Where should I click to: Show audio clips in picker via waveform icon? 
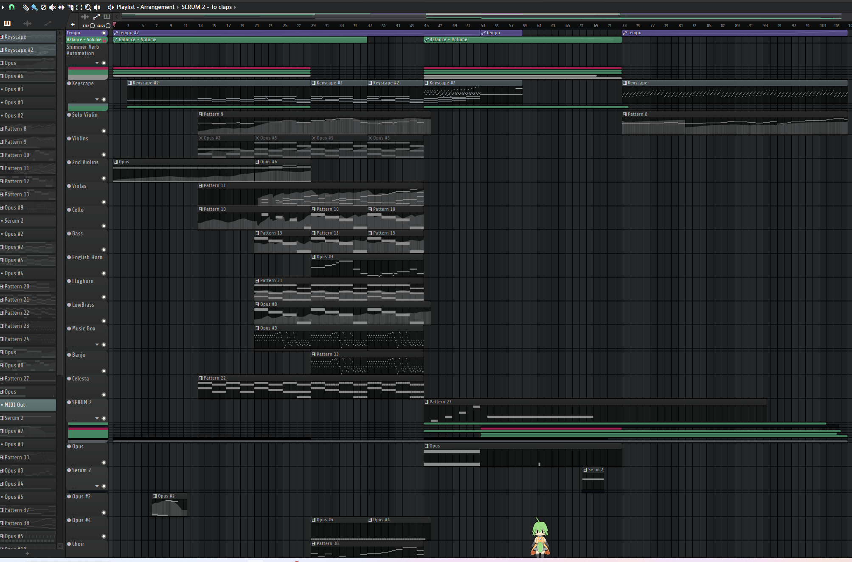[28, 23]
